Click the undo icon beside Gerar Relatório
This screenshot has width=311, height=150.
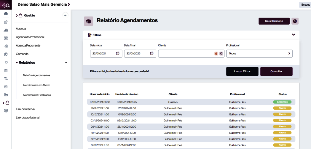click(x=295, y=21)
